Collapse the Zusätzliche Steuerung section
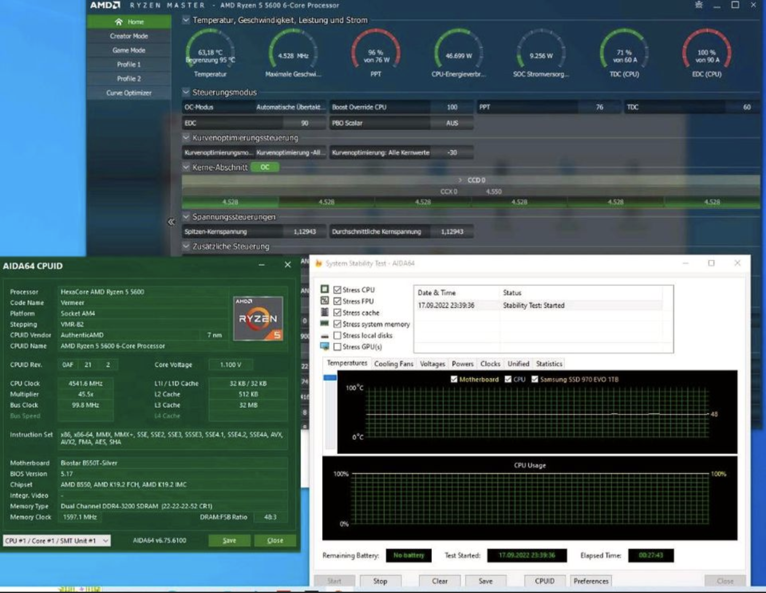 [186, 246]
